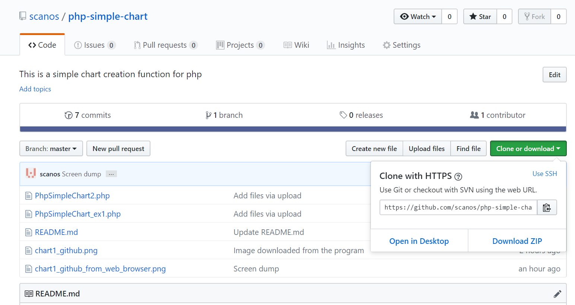Click the watchers count next to Watch
Screen dimensions: 575x305
click(449, 16)
